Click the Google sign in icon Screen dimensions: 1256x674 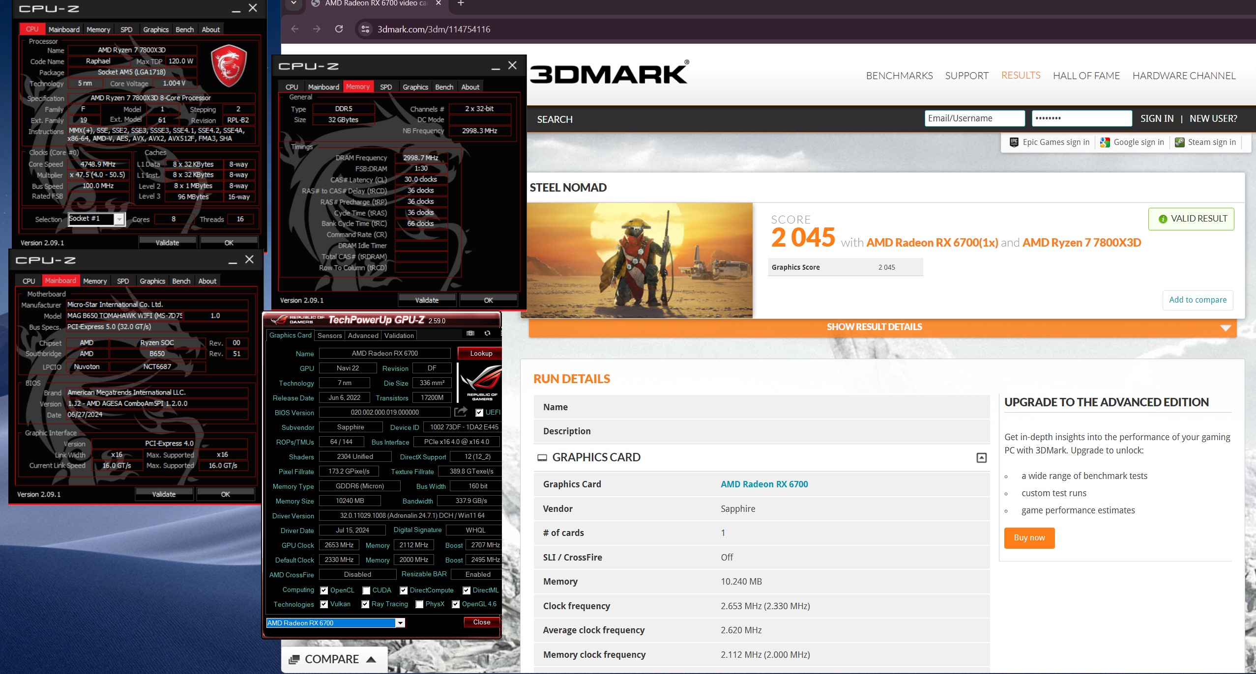click(x=1105, y=142)
